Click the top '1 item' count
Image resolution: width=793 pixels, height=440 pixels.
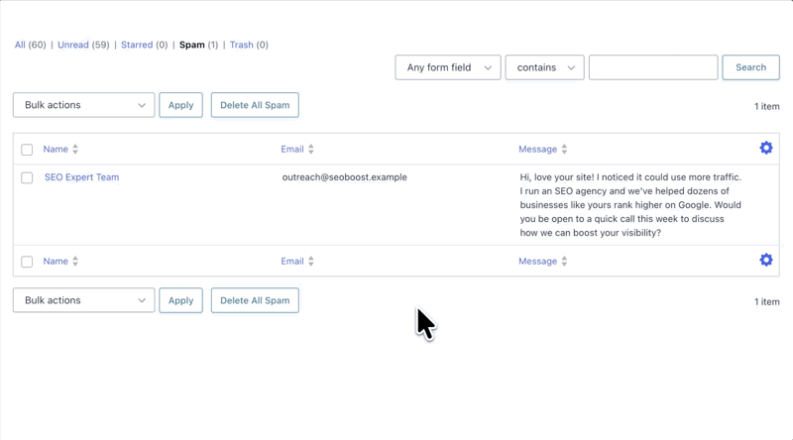click(x=766, y=107)
